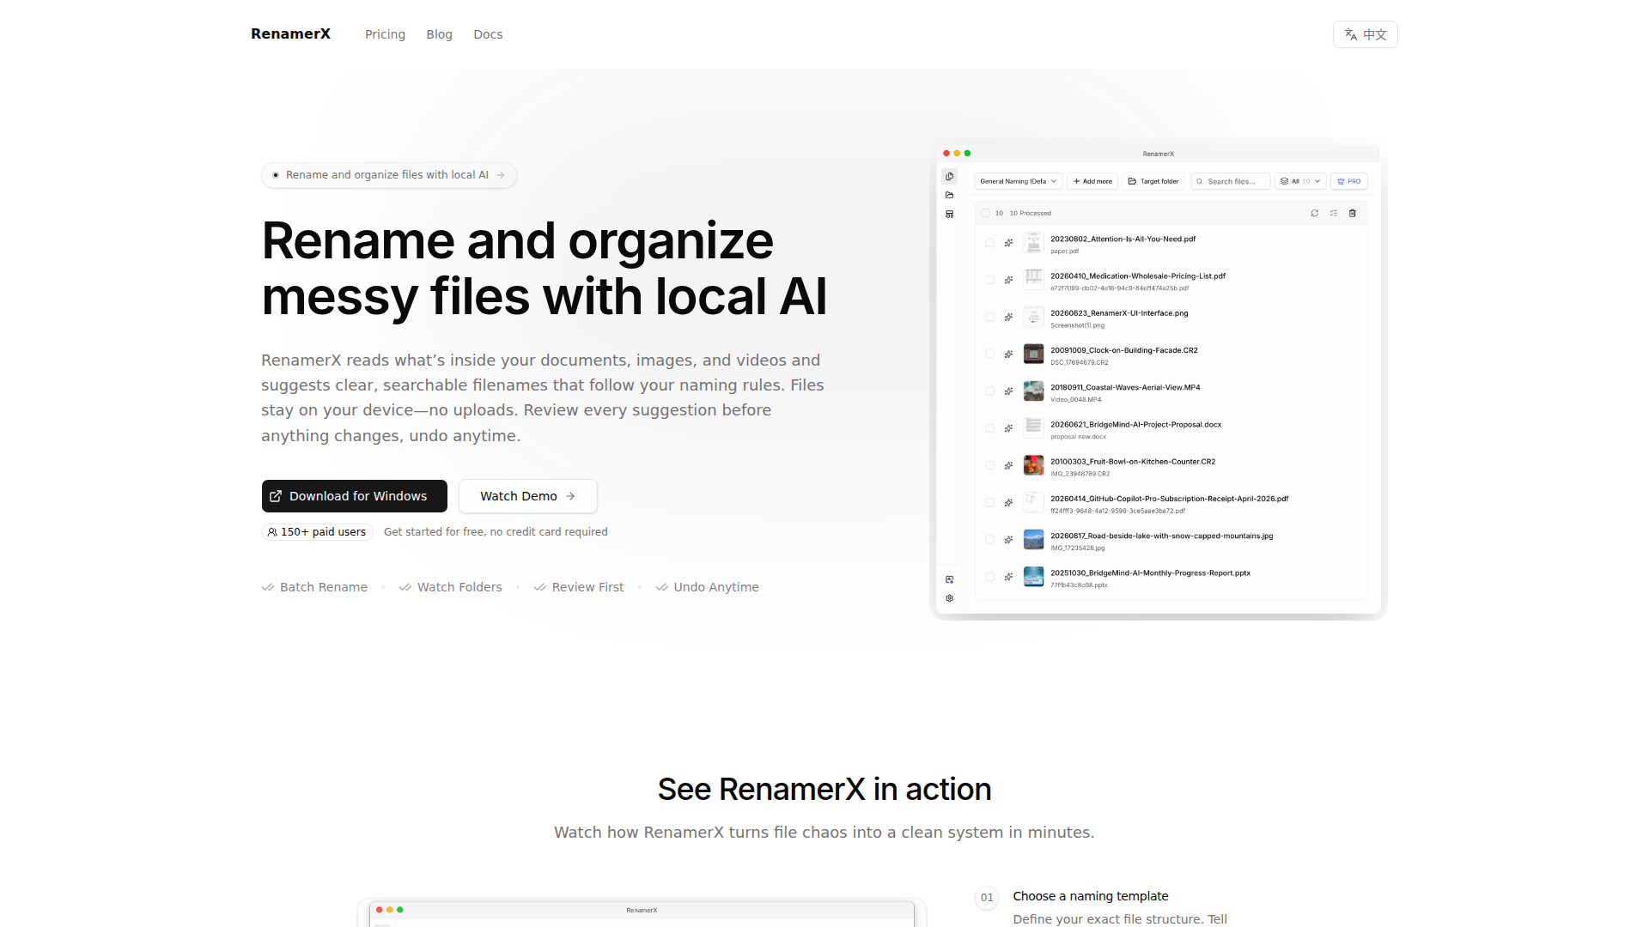Click the checklist icon beside the trash icon
This screenshot has height=927, width=1649.
[1333, 213]
